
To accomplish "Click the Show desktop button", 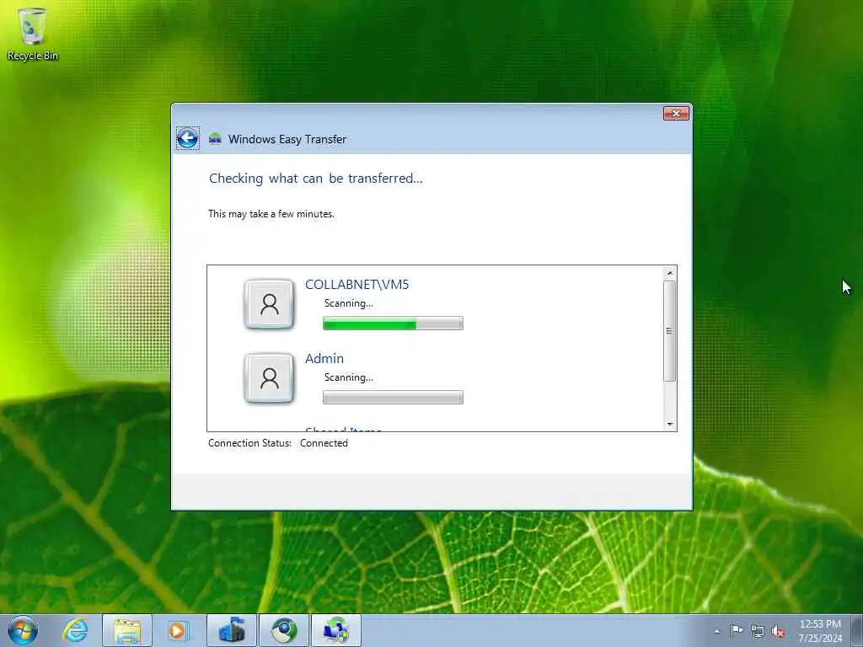I will (857, 630).
